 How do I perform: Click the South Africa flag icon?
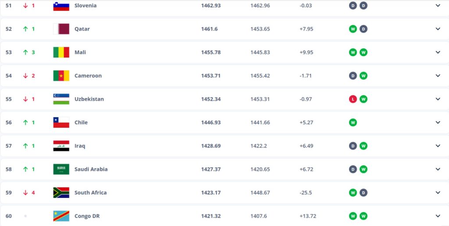click(61, 192)
